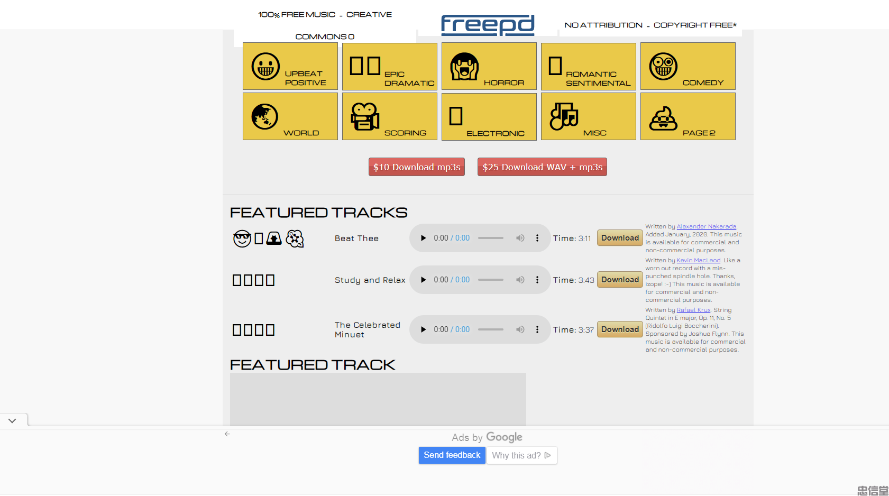Click the freepd logo

point(488,25)
